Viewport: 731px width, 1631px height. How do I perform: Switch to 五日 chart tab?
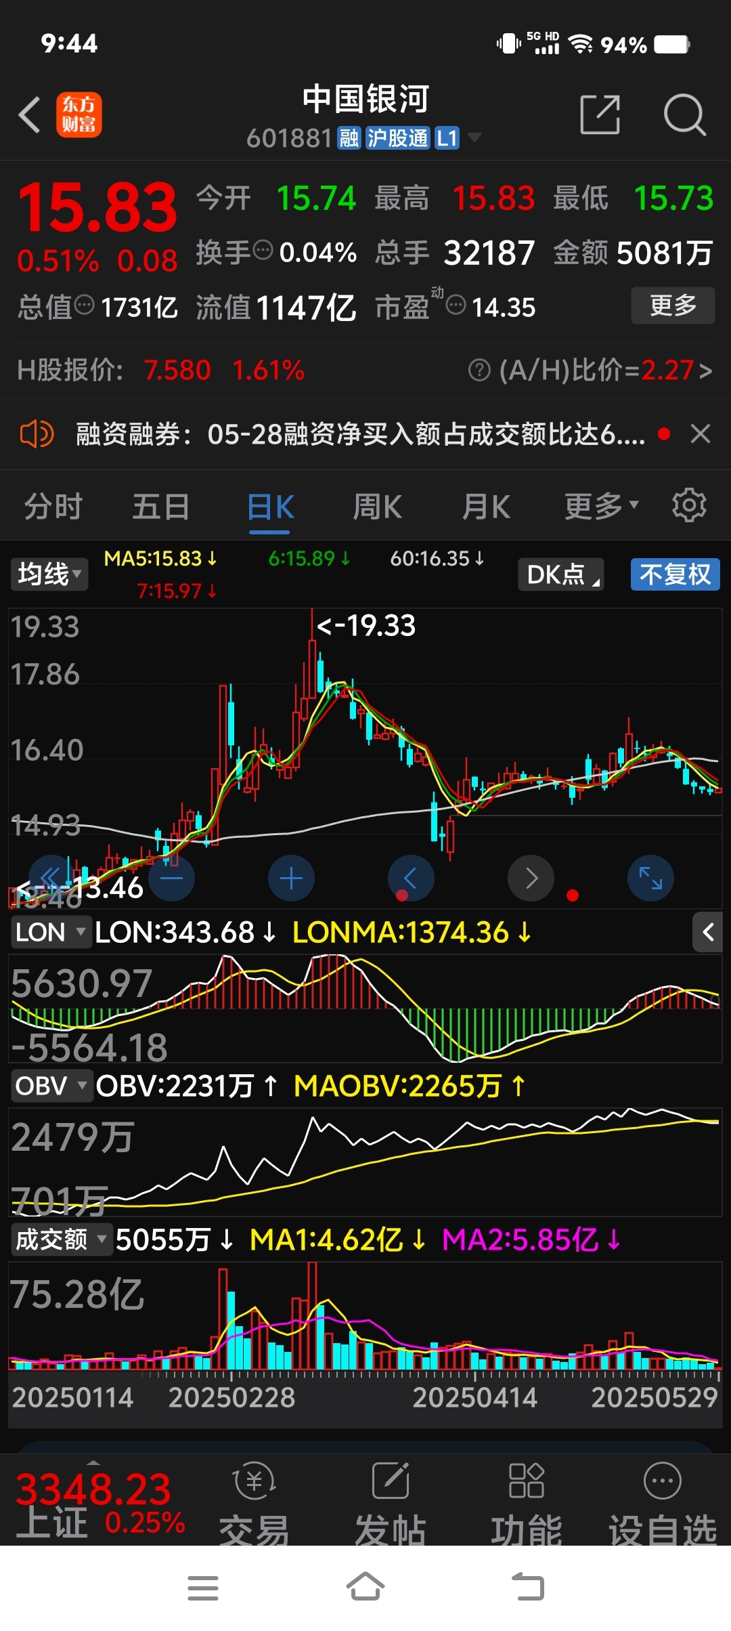click(161, 507)
